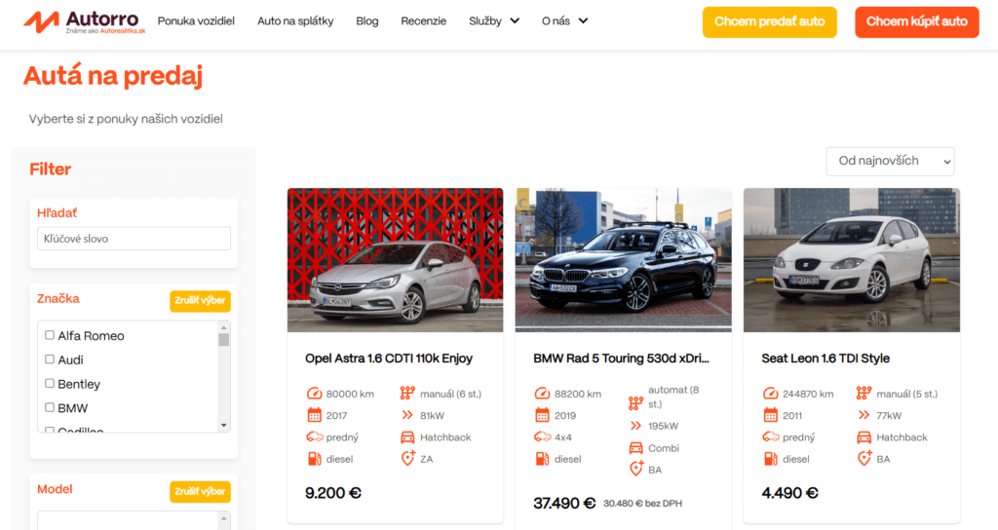This screenshot has height=530, width=998.
Task: Click body type car icon on Opel Astra card
Action: click(407, 437)
